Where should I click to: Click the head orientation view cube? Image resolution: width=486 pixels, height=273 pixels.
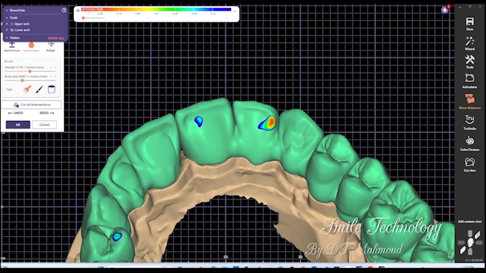click(470, 242)
